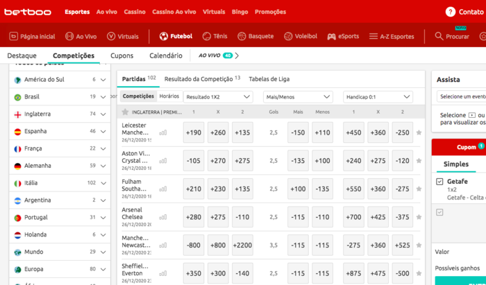Favorite the Leicester vs Manchester match star
The height and width of the screenshot is (285, 486).
point(419,132)
